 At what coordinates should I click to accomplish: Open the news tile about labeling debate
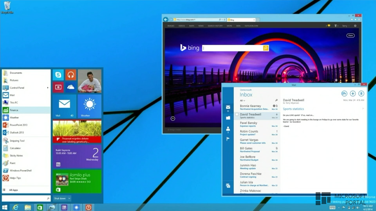(x=77, y=131)
